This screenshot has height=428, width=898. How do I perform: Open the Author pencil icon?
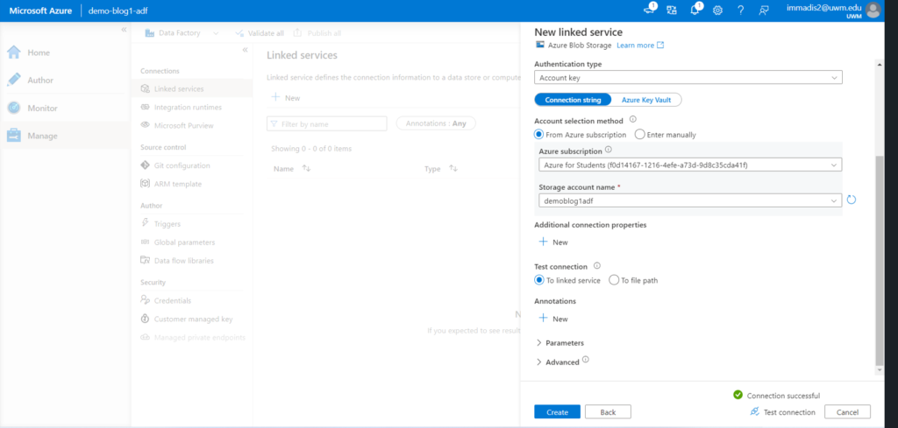pyautogui.click(x=14, y=80)
